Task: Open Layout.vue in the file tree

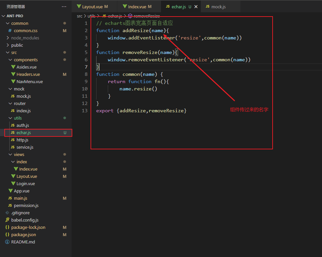Action: pos(36,176)
